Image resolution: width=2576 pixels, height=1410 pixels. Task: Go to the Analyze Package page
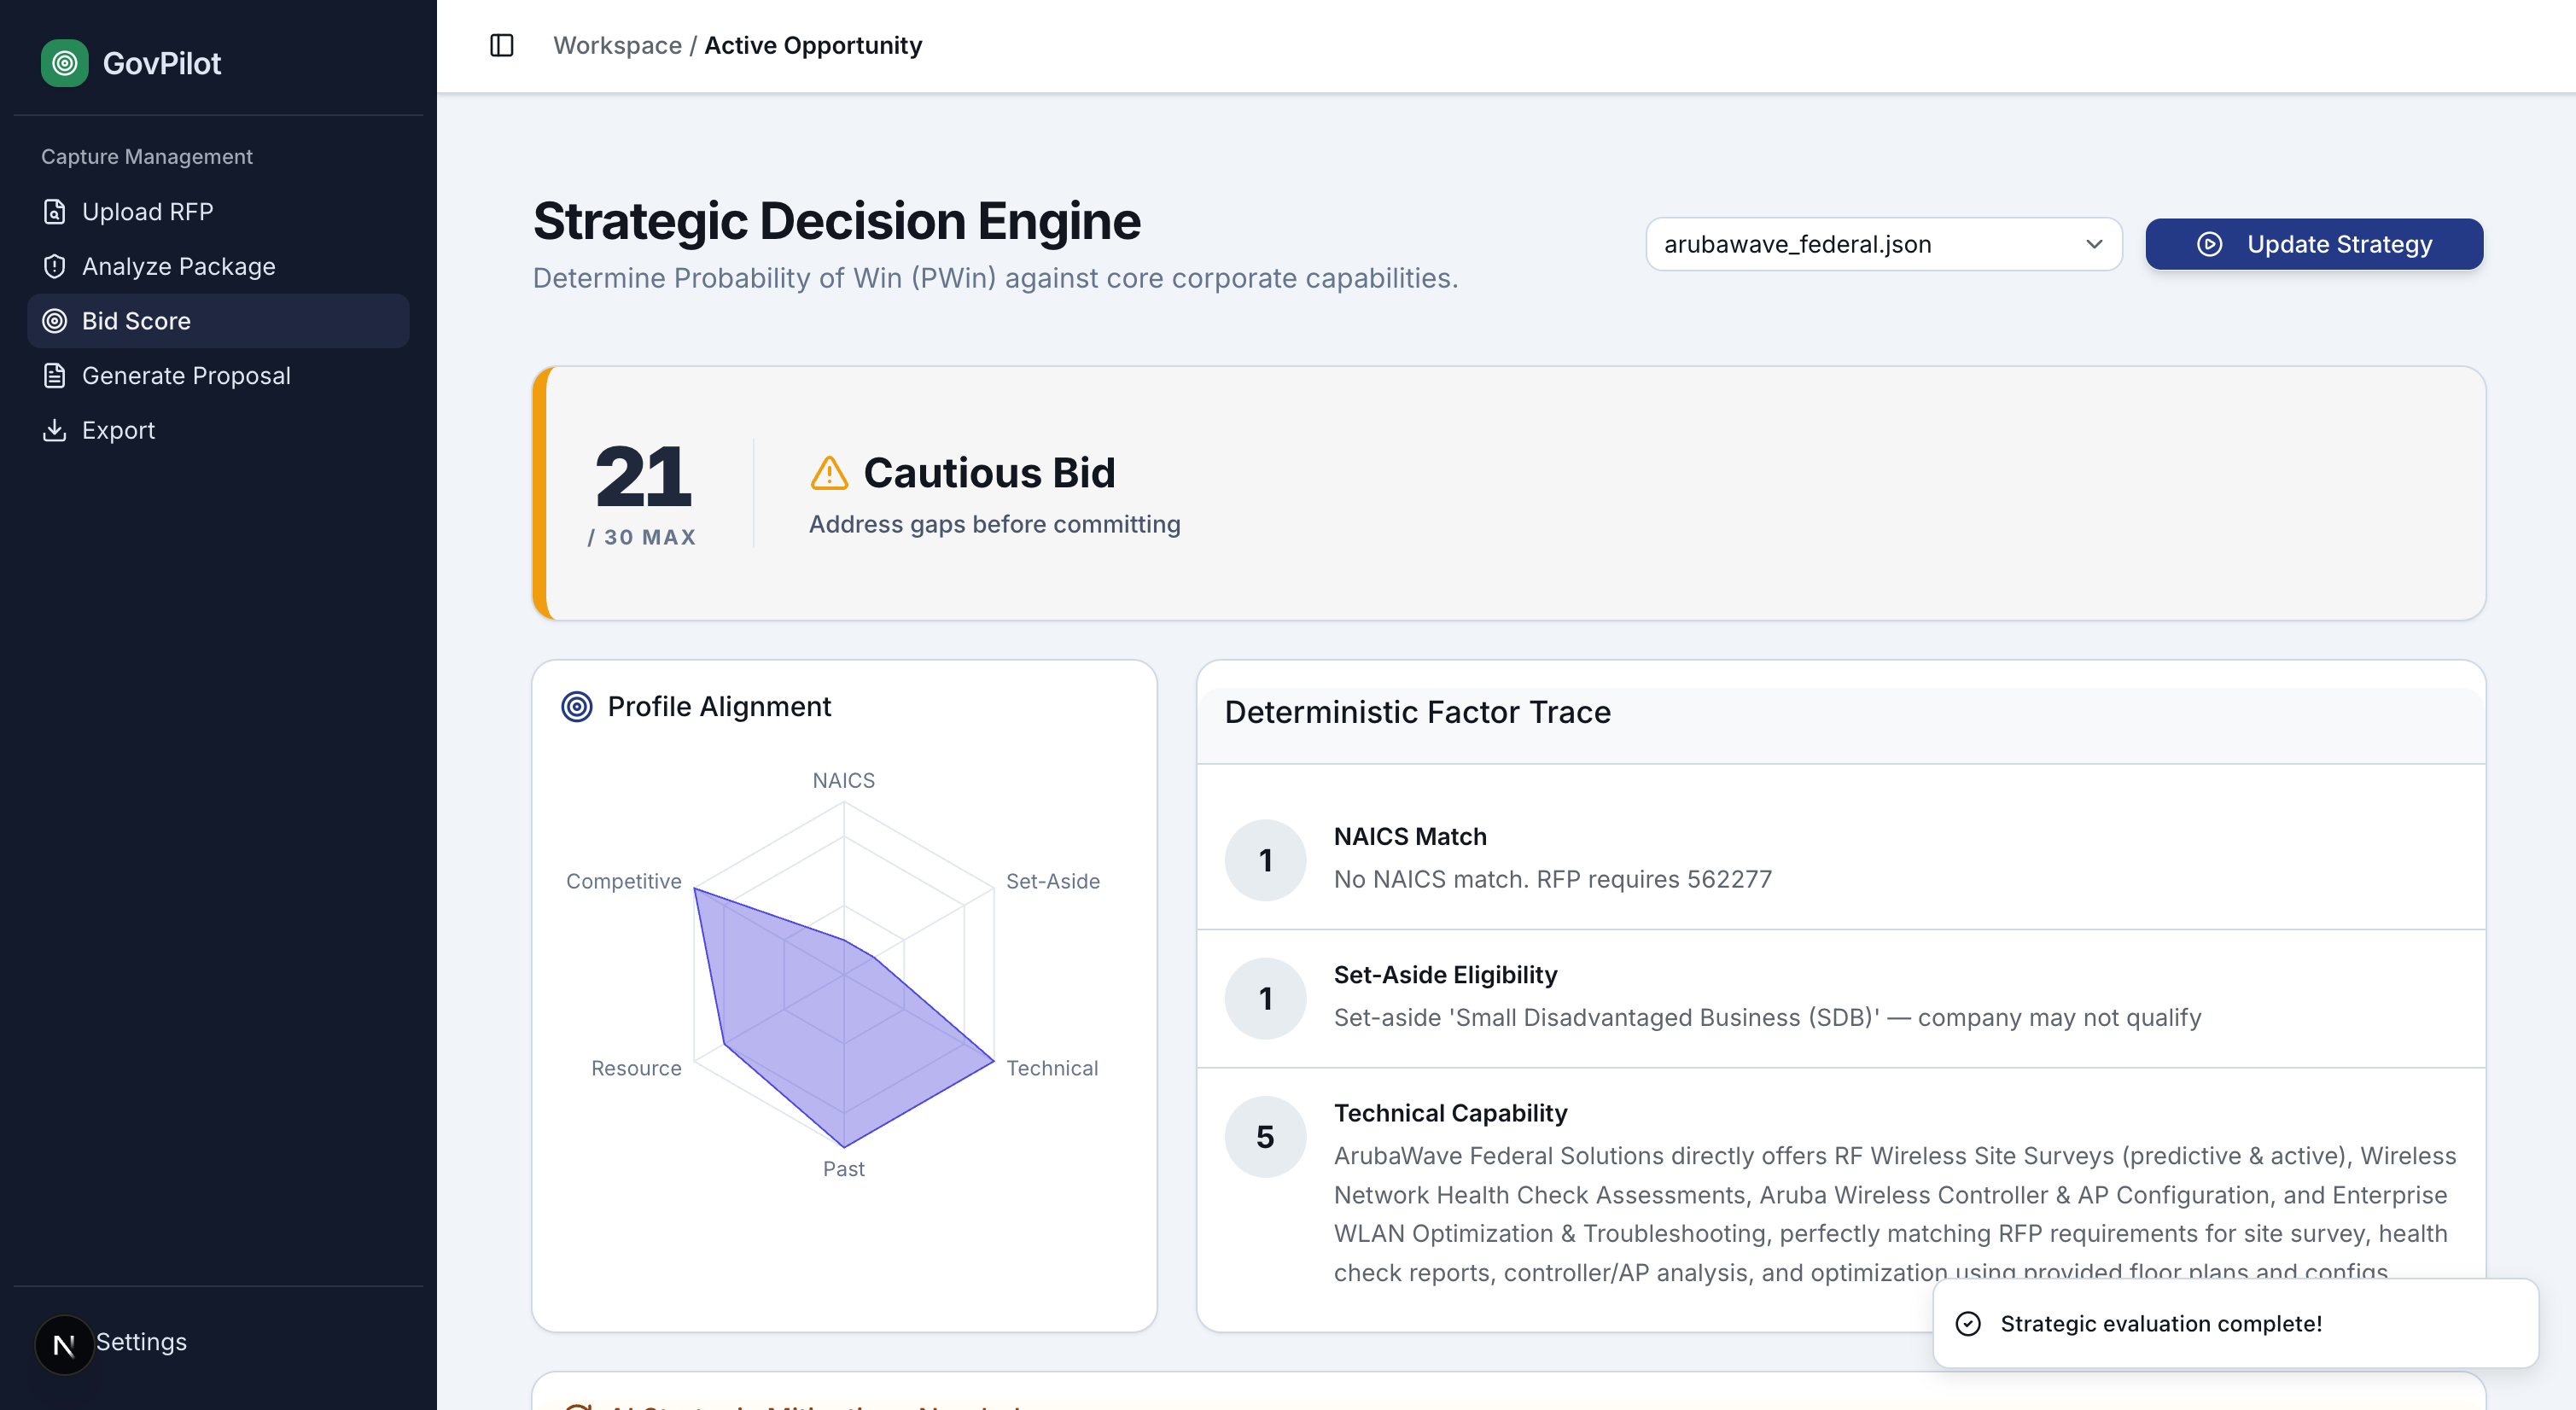(x=178, y=266)
